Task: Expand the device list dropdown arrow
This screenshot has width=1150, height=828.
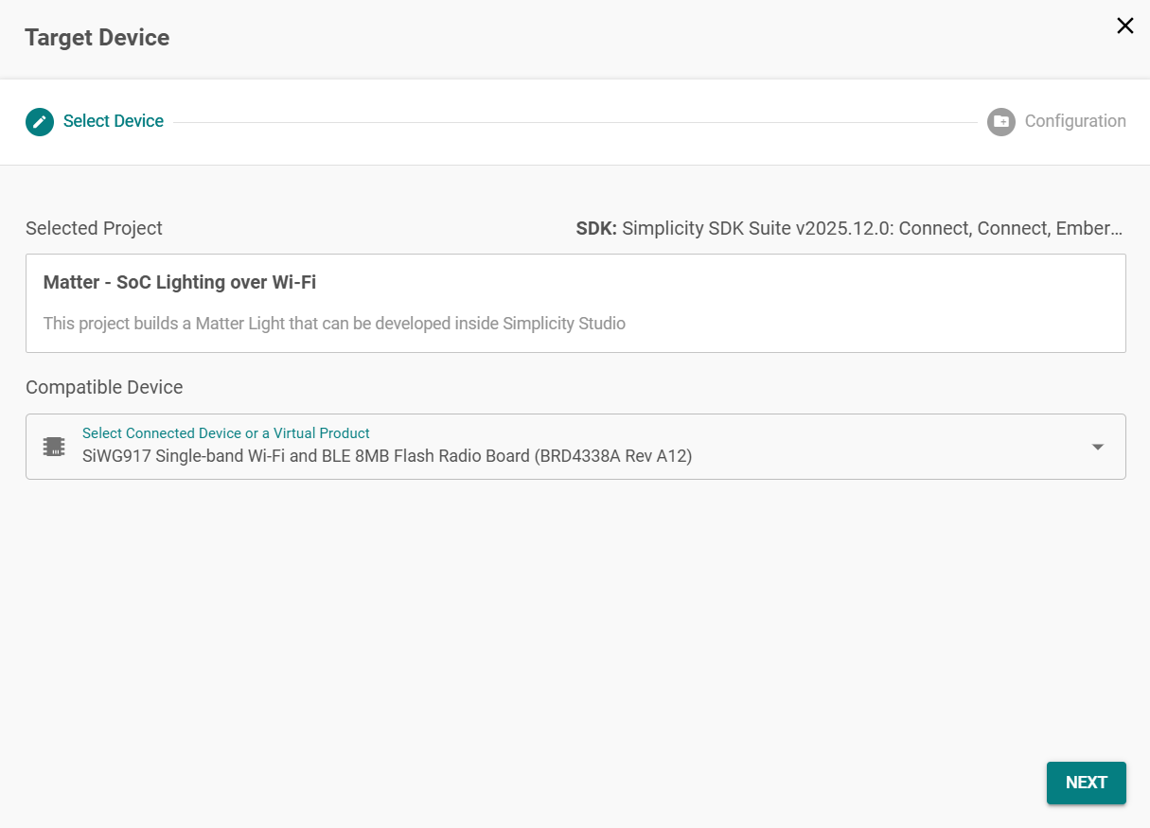Action: coord(1098,447)
